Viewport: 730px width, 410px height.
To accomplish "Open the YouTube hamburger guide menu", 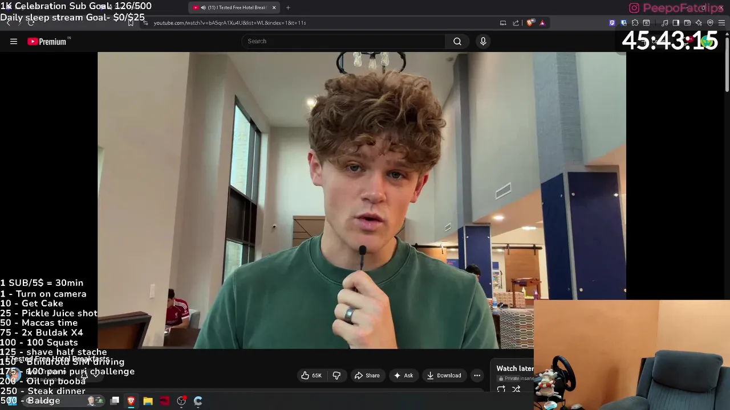I will 14,41.
